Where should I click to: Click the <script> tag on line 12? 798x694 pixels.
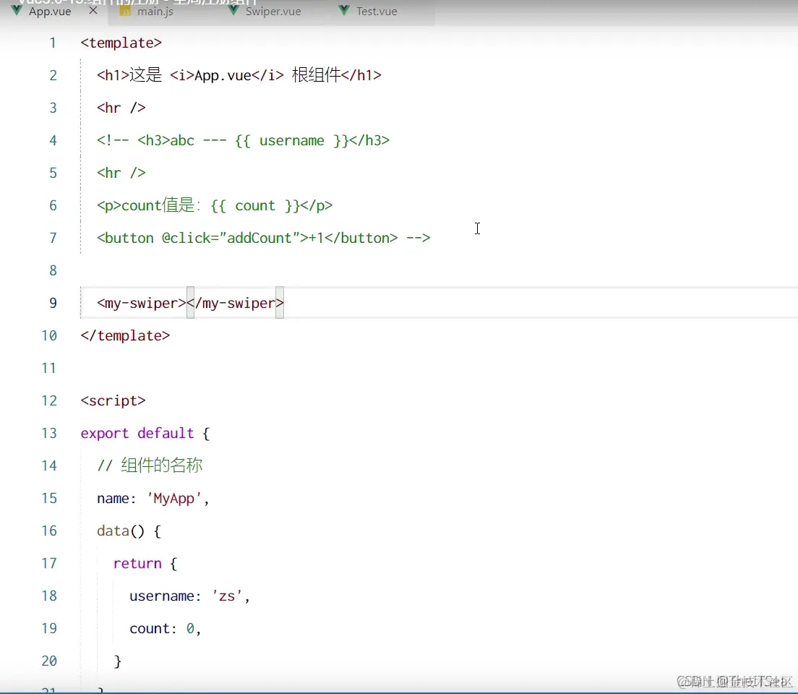pyautogui.click(x=113, y=400)
